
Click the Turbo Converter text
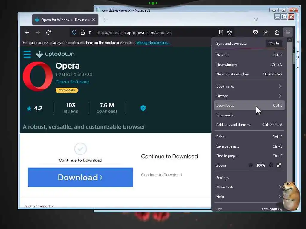[x=39, y=206]
